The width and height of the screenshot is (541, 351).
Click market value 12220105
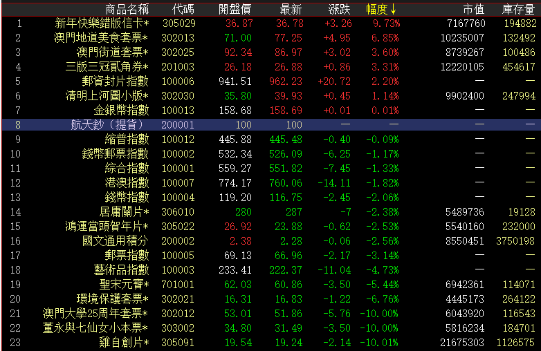pyautogui.click(x=462, y=67)
